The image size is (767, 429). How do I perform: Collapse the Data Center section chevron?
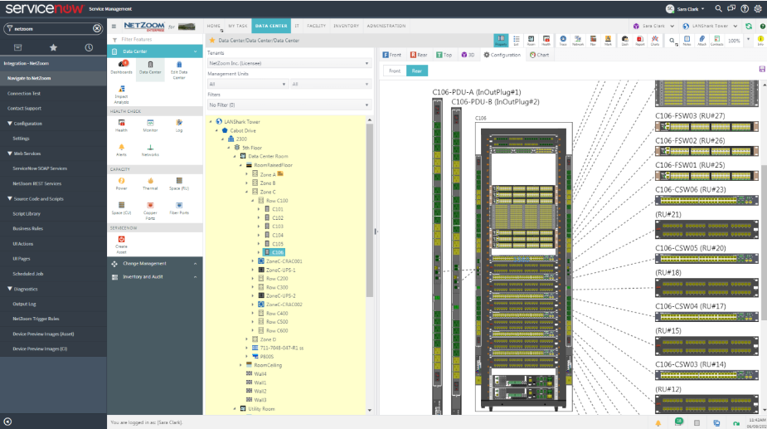tap(196, 51)
